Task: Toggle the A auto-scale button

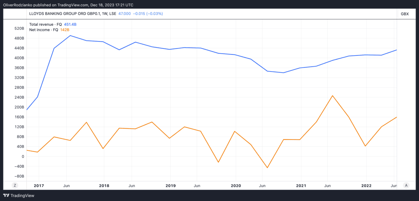Action: pos(406,185)
